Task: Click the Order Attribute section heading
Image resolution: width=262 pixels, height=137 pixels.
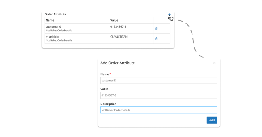Action: pos(55,14)
